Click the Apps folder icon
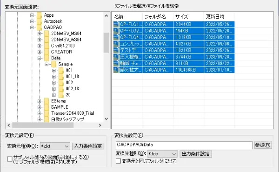 [x=40, y=15]
